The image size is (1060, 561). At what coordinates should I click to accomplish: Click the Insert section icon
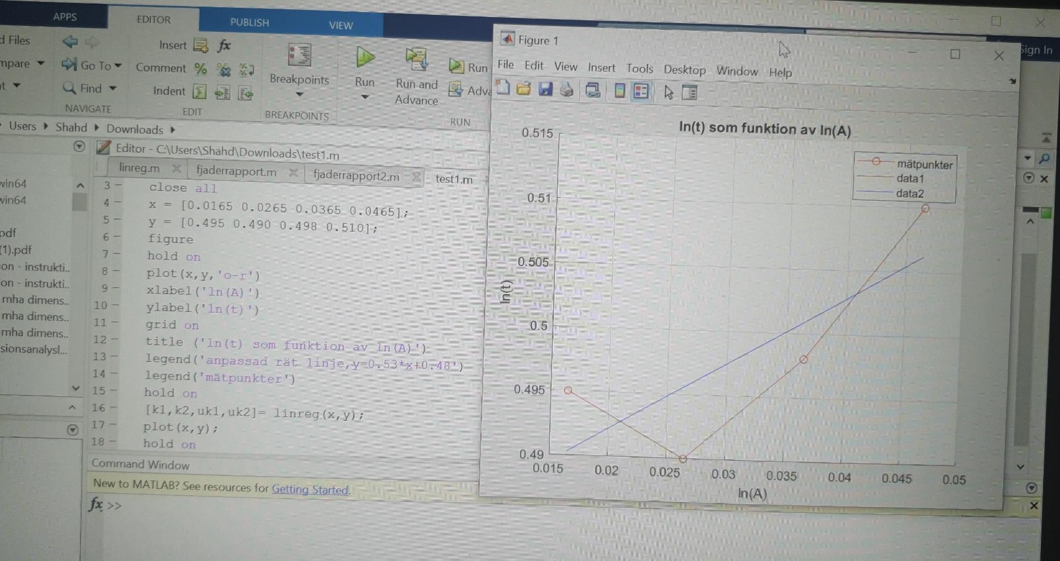click(201, 45)
